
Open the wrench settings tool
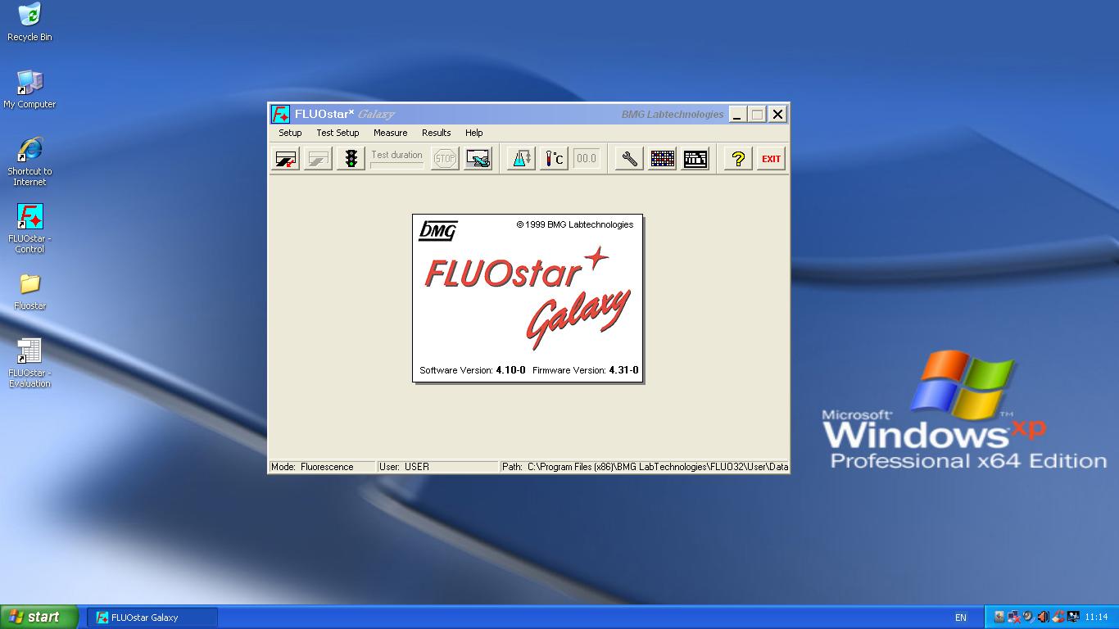(x=629, y=159)
